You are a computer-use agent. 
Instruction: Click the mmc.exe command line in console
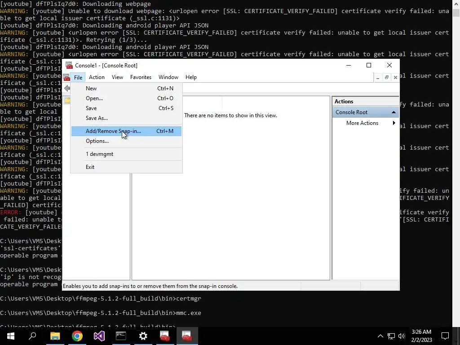101,313
